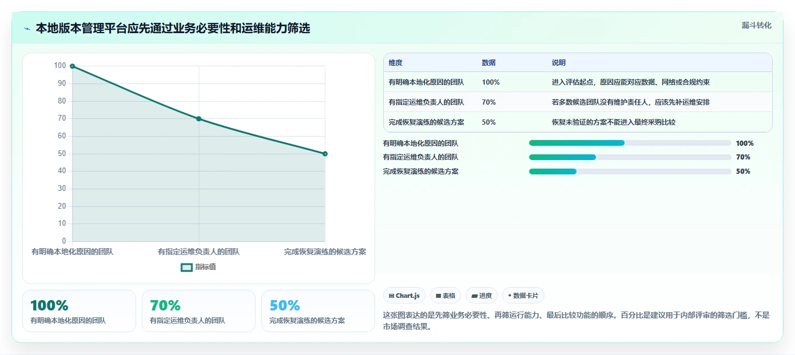Click the 70% value beside progress bar
This screenshot has width=795, height=355.
coord(743,157)
